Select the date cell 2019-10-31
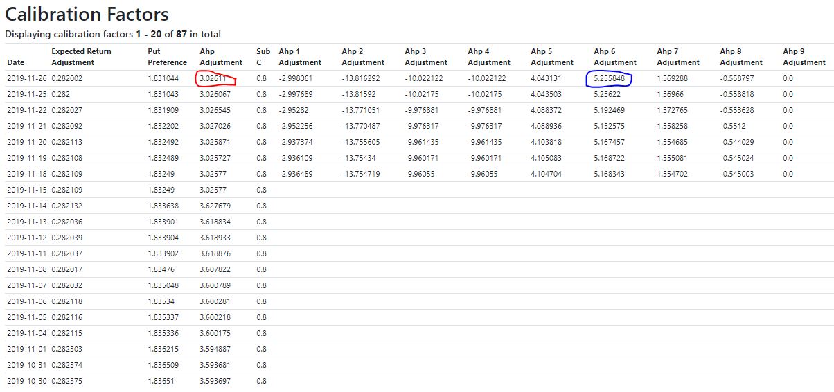834x392 pixels. click(x=26, y=365)
